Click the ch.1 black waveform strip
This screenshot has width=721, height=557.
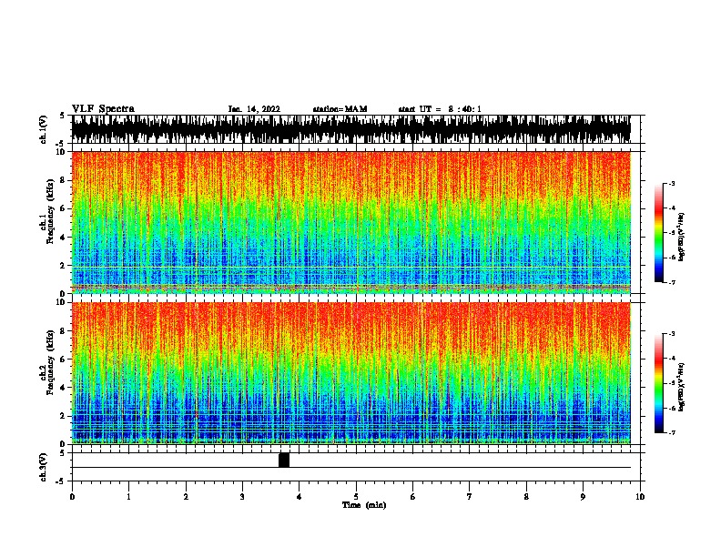[x=351, y=129]
